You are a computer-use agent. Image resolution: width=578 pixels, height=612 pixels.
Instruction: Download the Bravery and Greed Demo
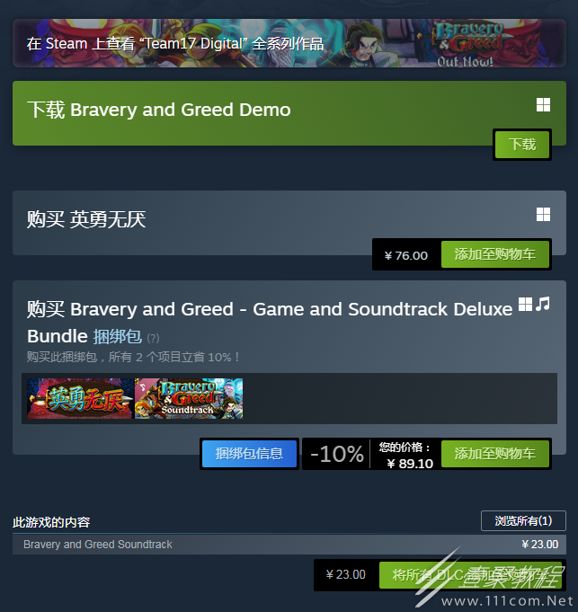[522, 145]
